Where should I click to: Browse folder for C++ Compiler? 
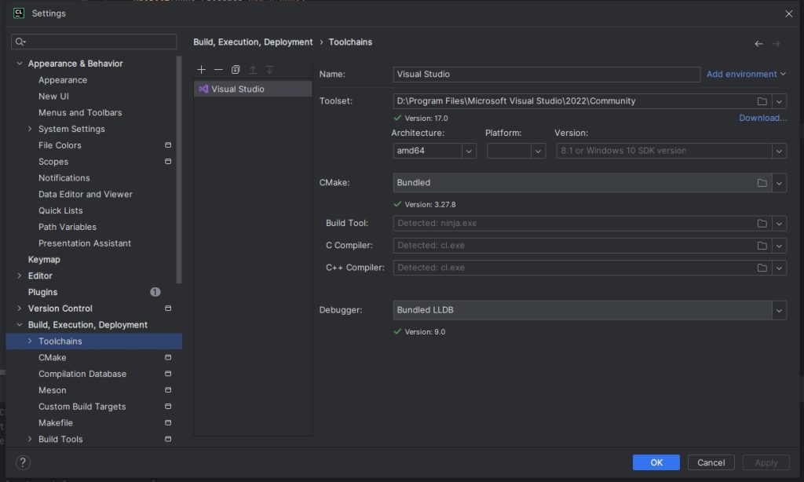pos(762,268)
